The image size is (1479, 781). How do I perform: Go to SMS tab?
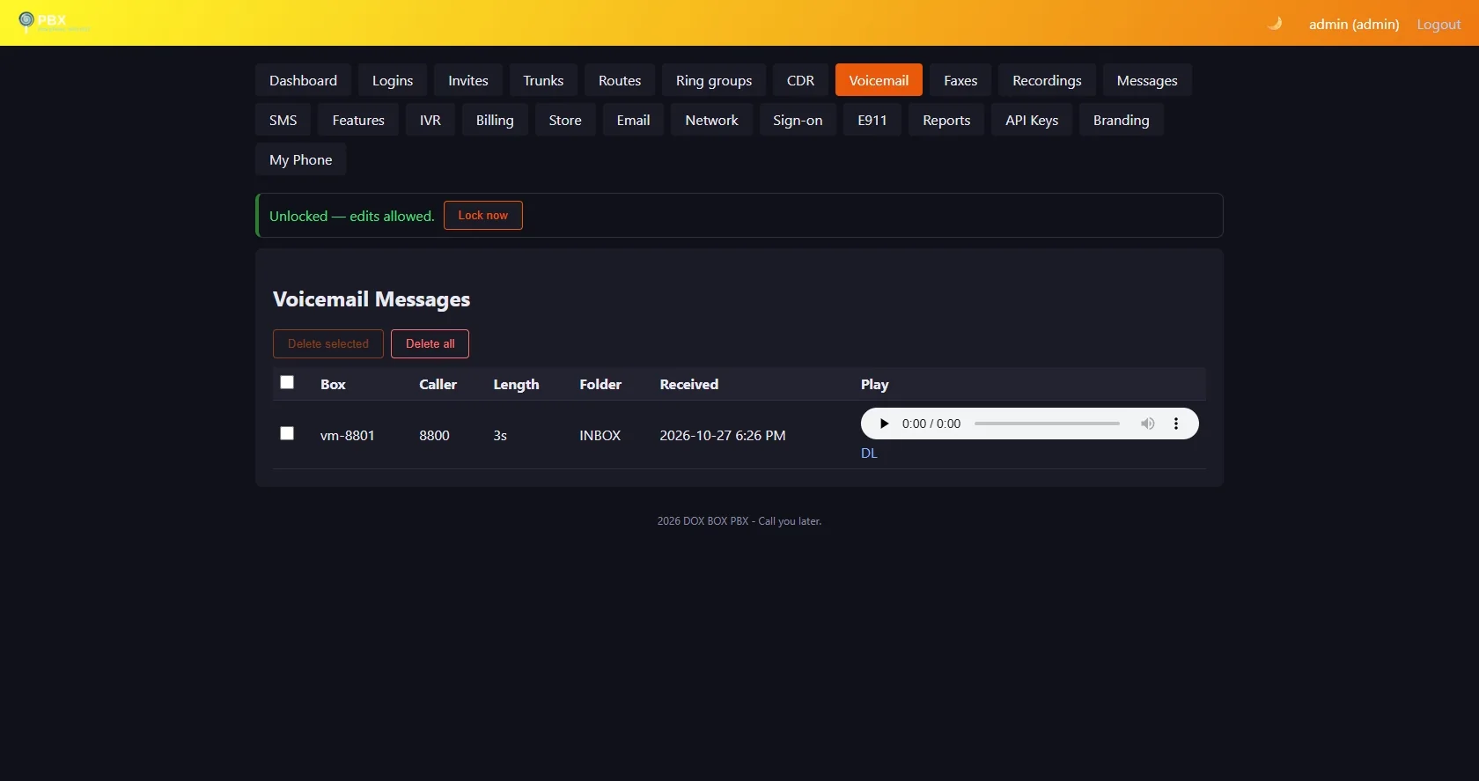(283, 120)
